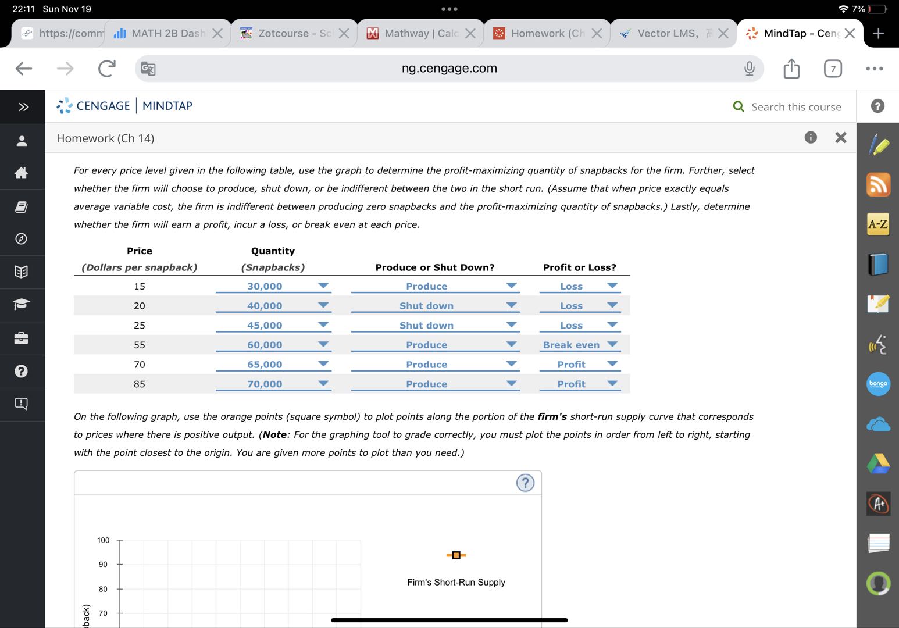Open OneDrive from the app dock
Viewport: 899px width, 628px height.
[878, 424]
